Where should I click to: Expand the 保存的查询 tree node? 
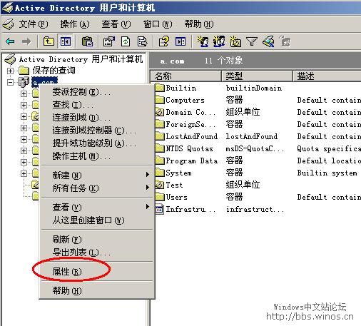tap(10, 71)
